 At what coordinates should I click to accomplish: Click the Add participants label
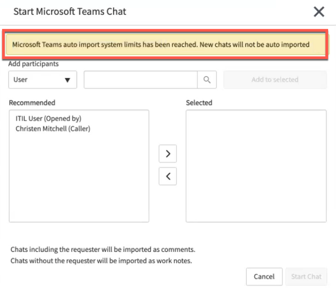[x=34, y=64]
